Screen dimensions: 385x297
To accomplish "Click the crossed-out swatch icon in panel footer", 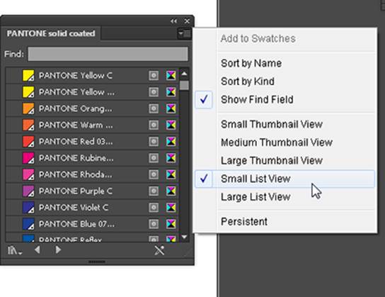I will 159,250.
